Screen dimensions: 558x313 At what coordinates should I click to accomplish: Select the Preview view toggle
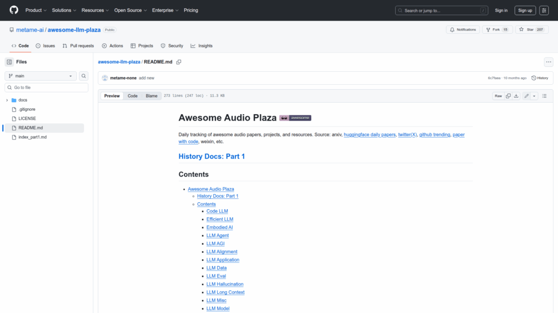point(112,96)
